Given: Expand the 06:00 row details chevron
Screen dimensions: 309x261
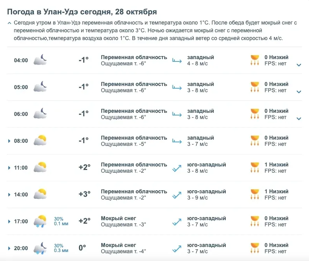Looking at the screenshot, I should point(299,119).
